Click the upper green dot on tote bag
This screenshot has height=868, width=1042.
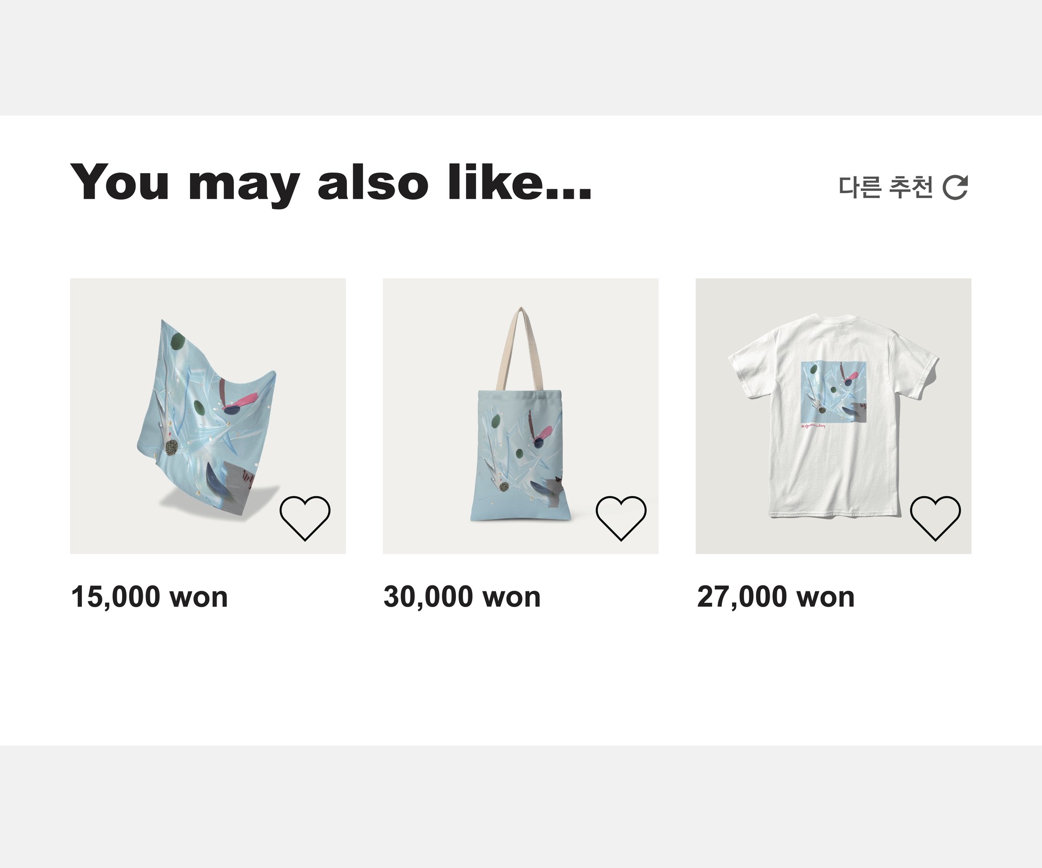pyautogui.click(x=495, y=422)
